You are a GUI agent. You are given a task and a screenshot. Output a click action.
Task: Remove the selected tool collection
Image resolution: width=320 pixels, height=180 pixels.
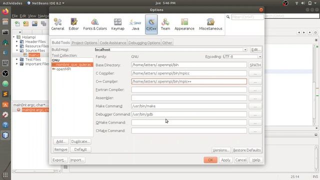click(60, 149)
